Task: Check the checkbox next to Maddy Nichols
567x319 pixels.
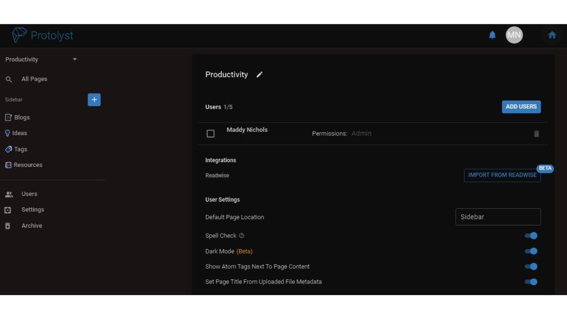Action: 210,133
